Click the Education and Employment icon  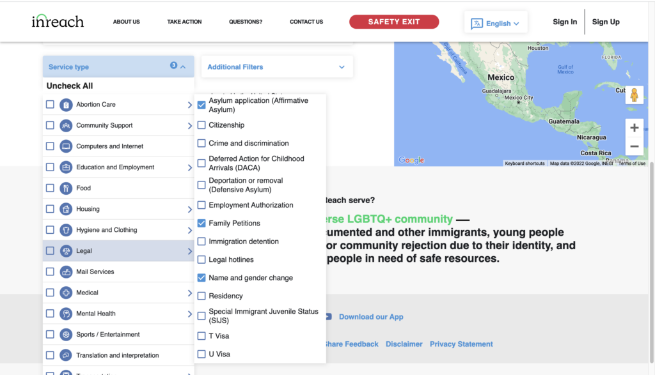point(66,167)
